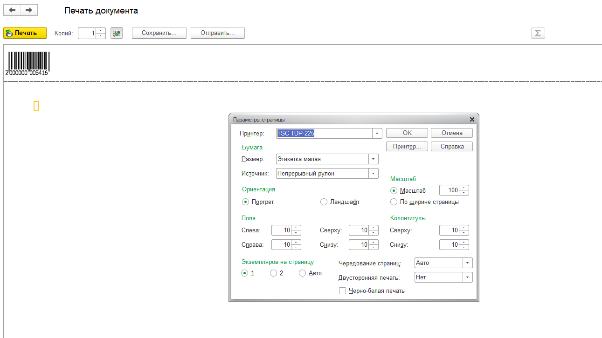The height and width of the screenshot is (338, 602).
Task: Adjust Поля Слева margin stepper
Action: pyautogui.click(x=296, y=230)
